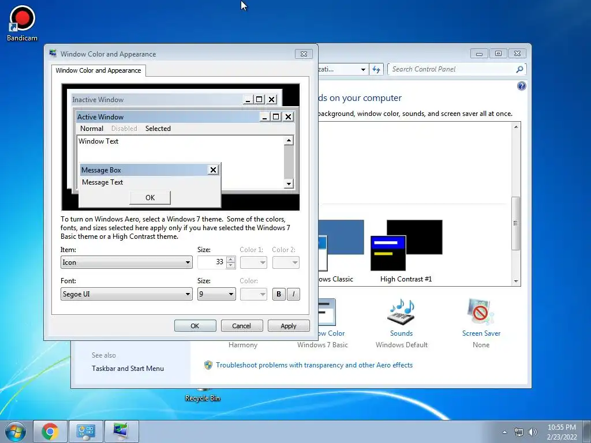Viewport: 591px width, 443px height.
Task: Close the Window Color and Appearance dialog
Action: pos(304,54)
